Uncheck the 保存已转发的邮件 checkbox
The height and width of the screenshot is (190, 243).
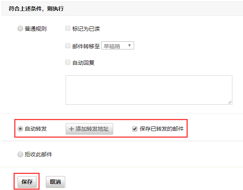coord(135,129)
